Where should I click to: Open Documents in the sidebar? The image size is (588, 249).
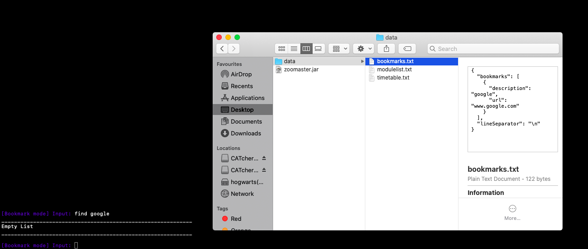click(x=243, y=121)
